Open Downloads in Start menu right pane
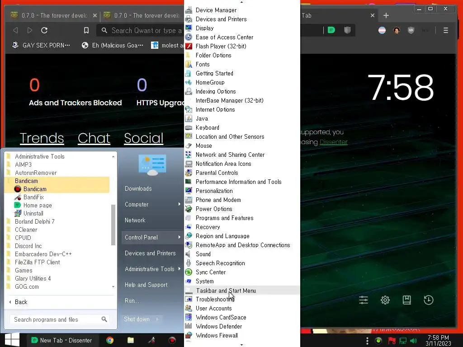Screen dimensions: 463x347 pos(138,189)
